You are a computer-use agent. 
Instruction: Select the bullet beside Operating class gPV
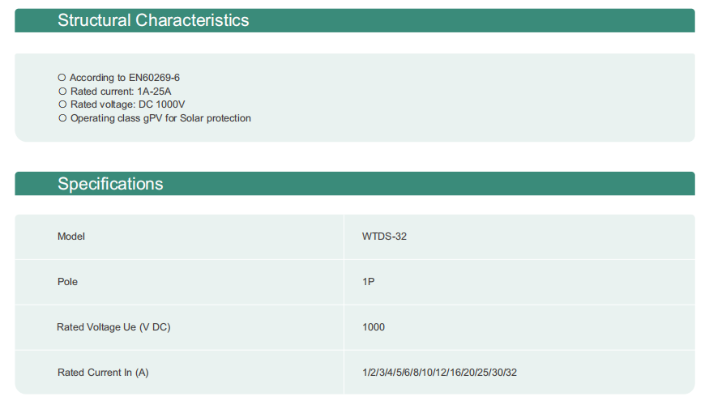tap(62, 118)
